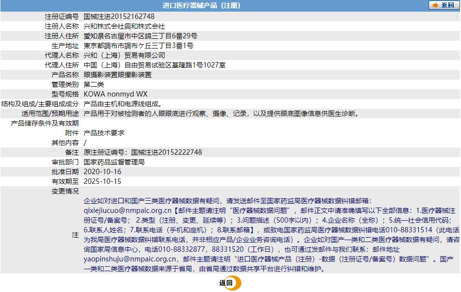461x292 pixels.
Task: Click the 批准日期 label
Action: 65,172
